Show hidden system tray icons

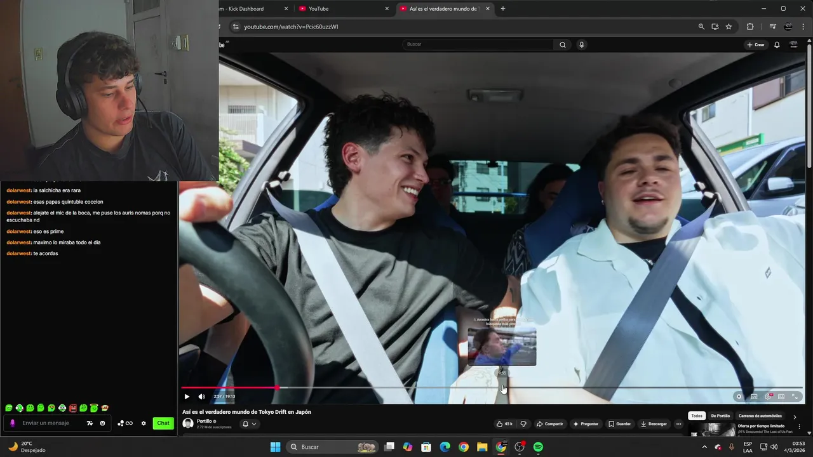click(704, 447)
